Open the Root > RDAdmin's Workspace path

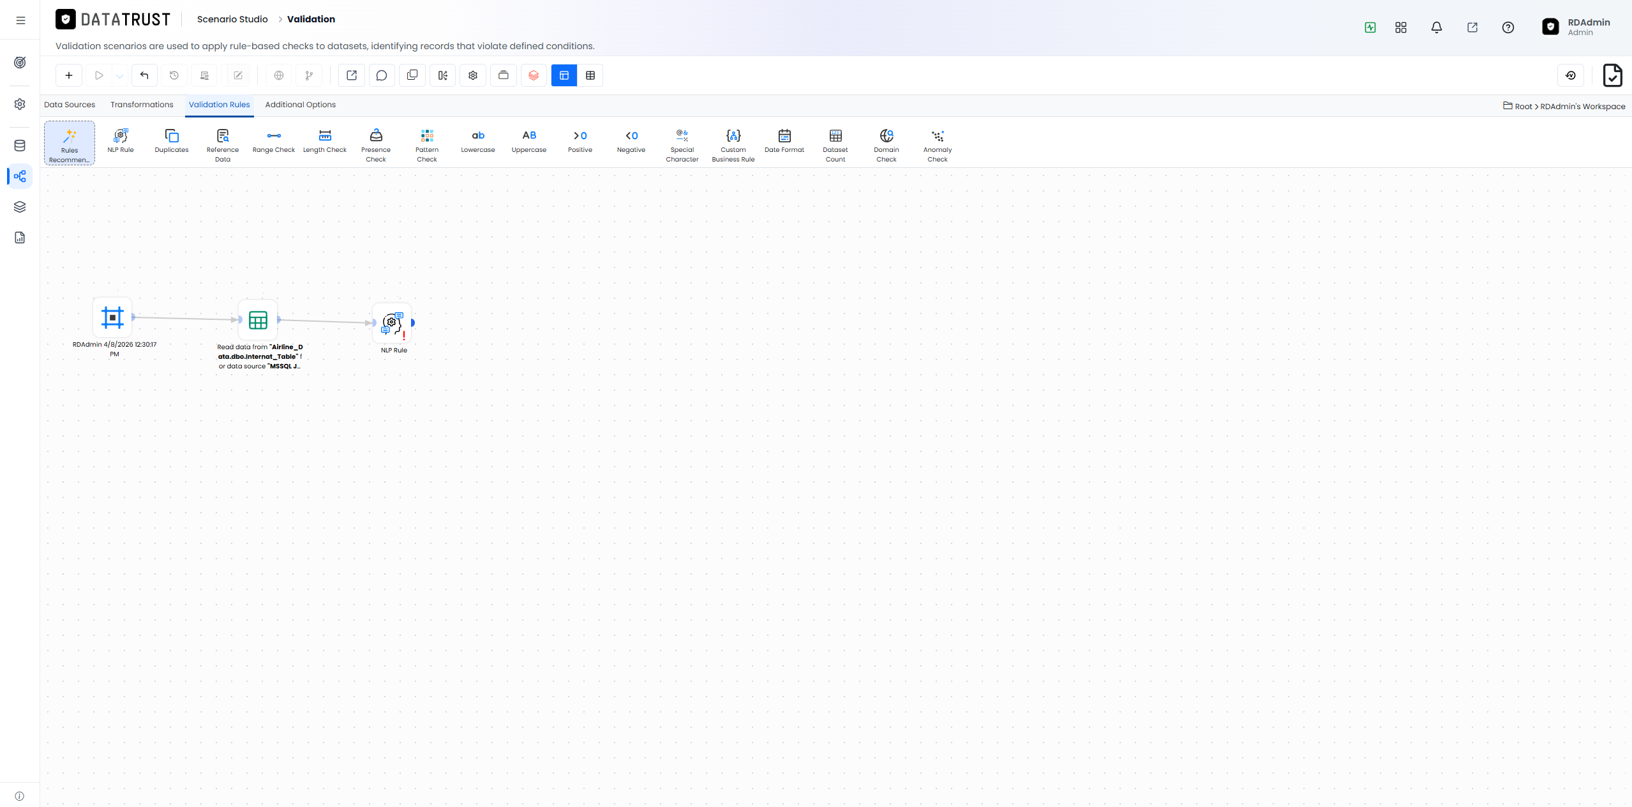1564,106
